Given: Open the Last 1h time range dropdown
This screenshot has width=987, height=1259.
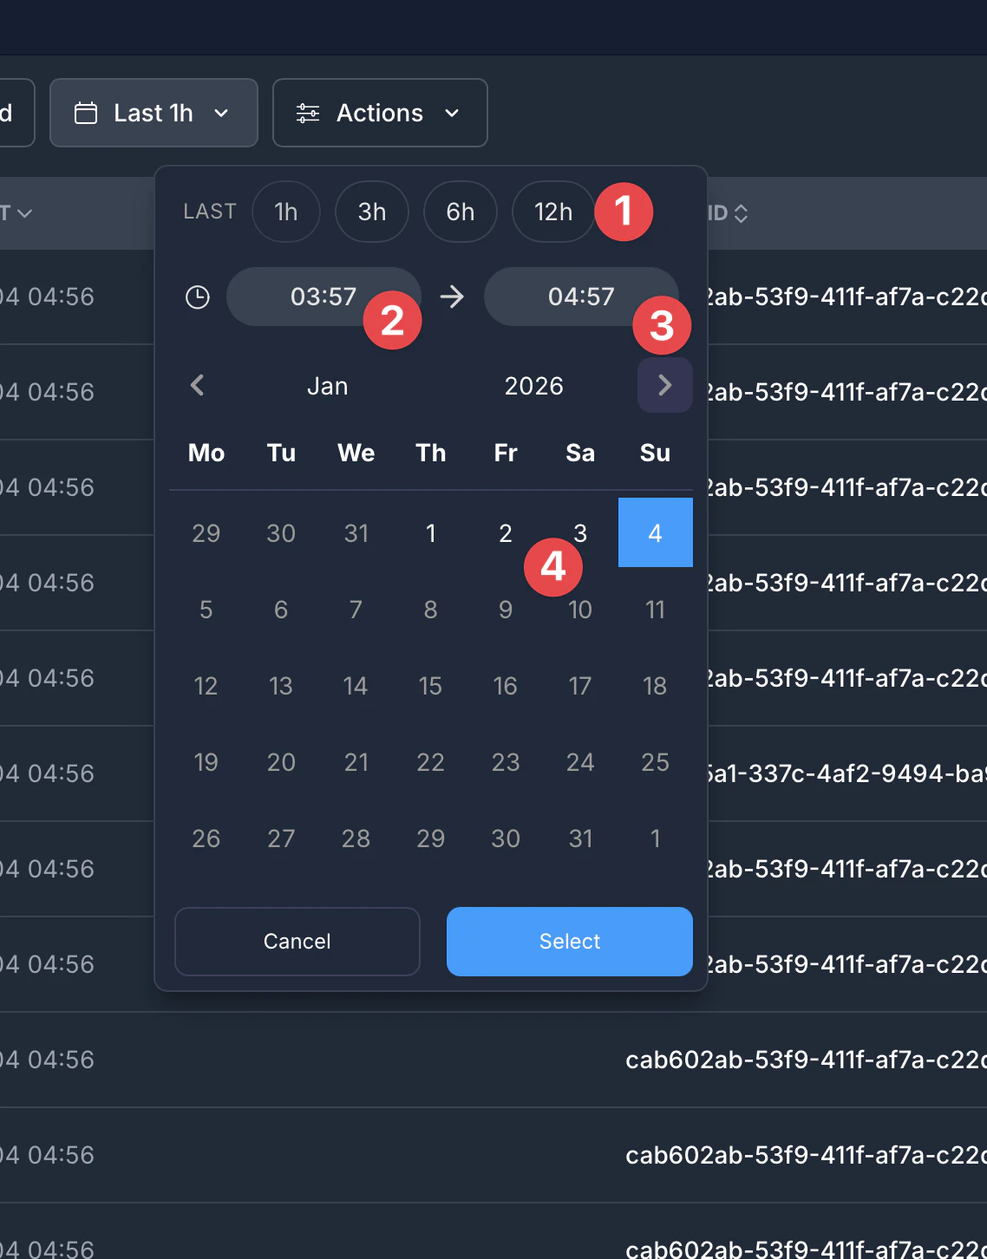Looking at the screenshot, I should pos(153,113).
